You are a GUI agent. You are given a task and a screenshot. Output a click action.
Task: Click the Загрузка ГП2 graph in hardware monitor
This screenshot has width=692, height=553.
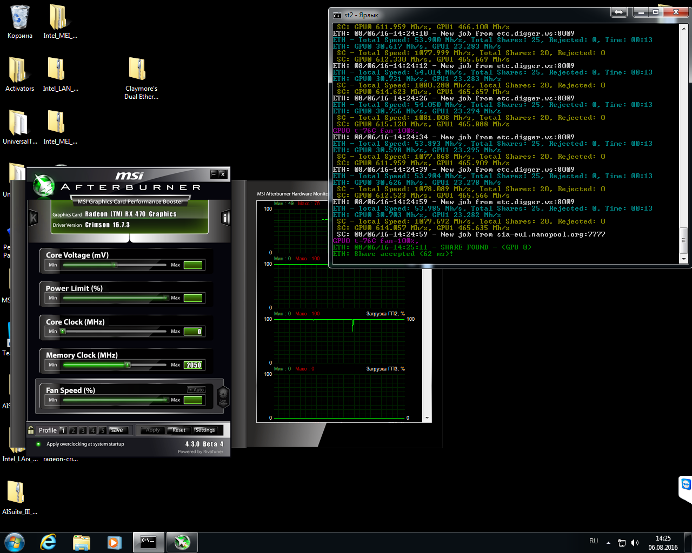pos(339,341)
